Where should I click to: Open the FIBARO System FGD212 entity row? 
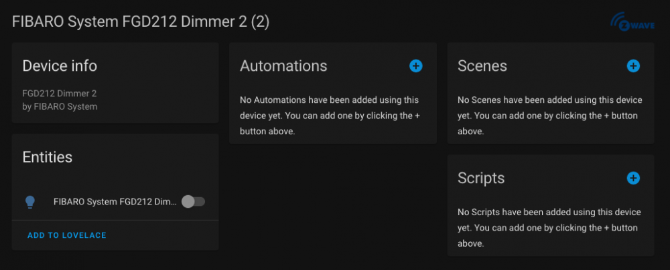tap(115, 202)
